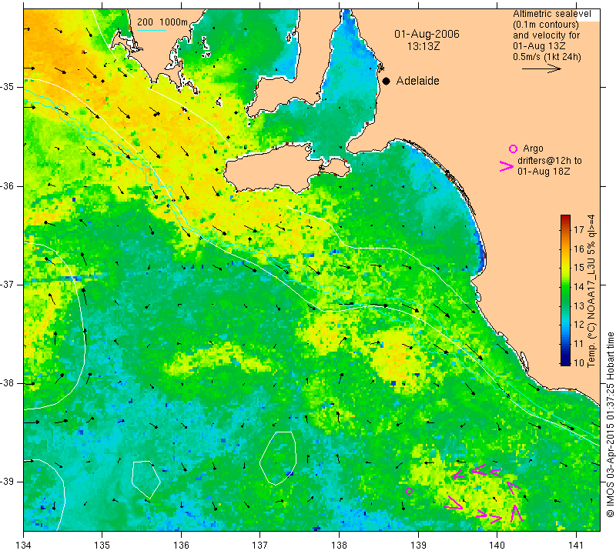Click the colorbar tick label 16
The image size is (616, 554).
pyautogui.click(x=579, y=249)
